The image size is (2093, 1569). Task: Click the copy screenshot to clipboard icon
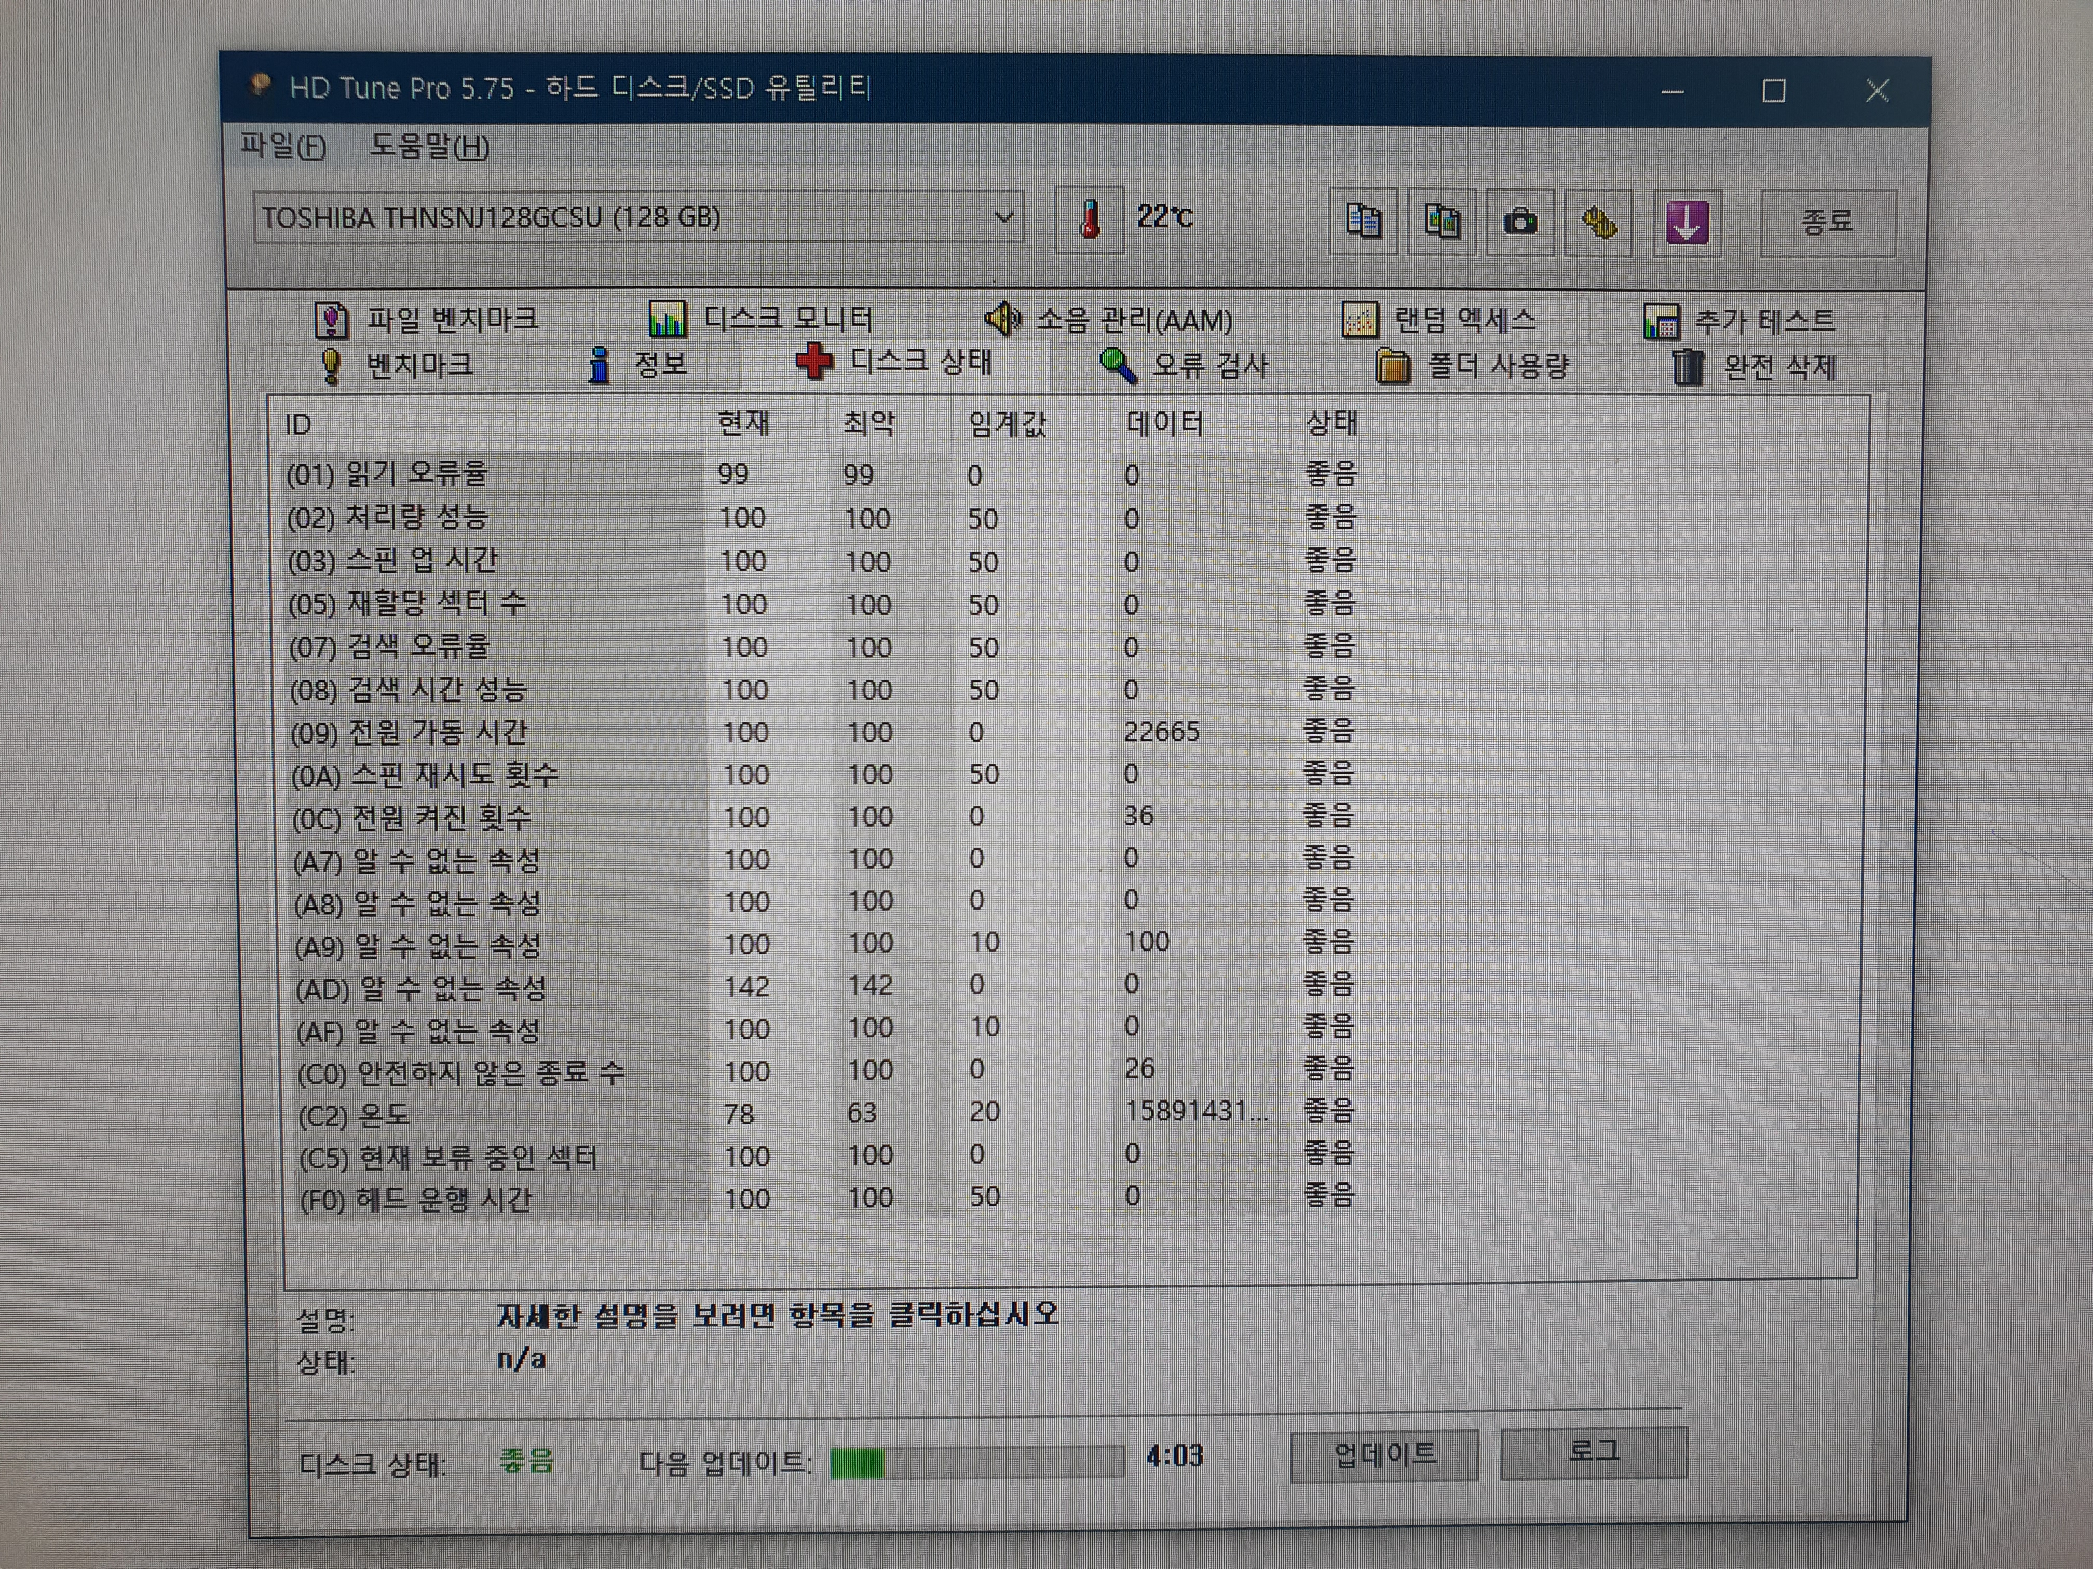click(x=1441, y=222)
